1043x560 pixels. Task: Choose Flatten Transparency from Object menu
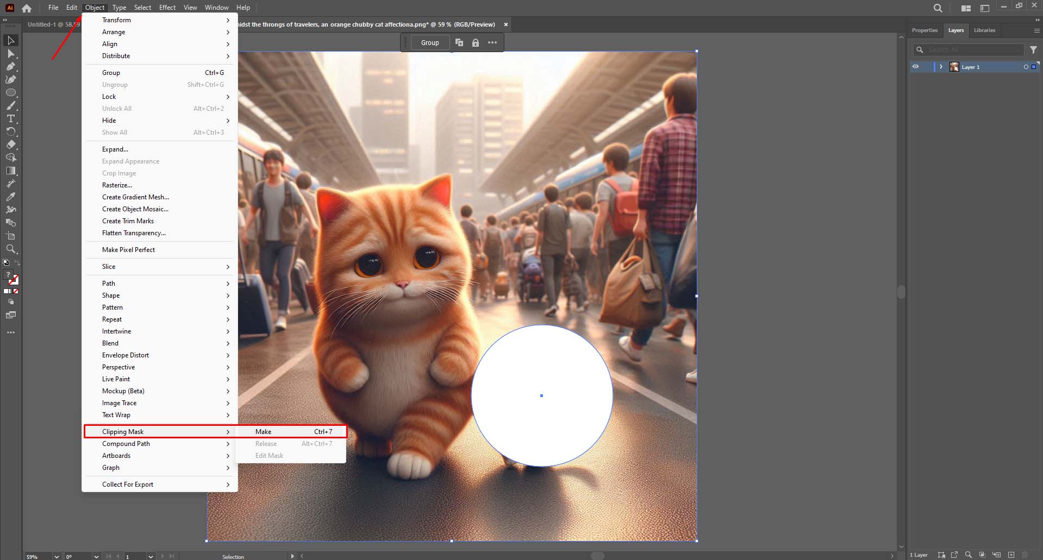click(134, 233)
